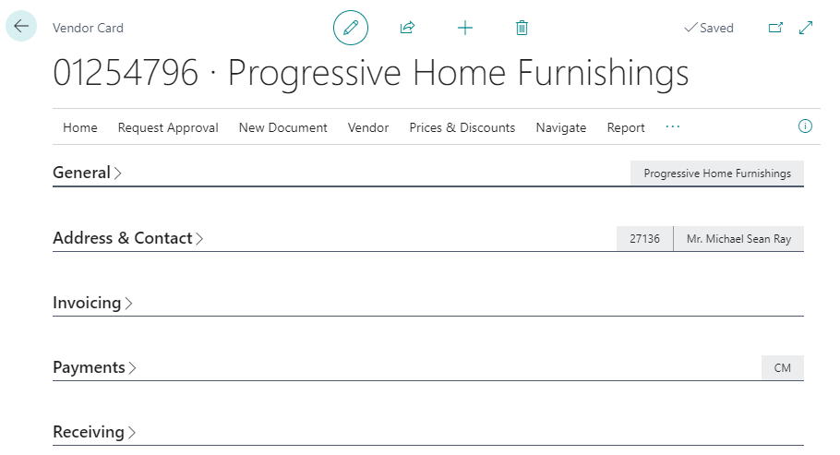Expand the Receiving section

pyautogui.click(x=94, y=432)
